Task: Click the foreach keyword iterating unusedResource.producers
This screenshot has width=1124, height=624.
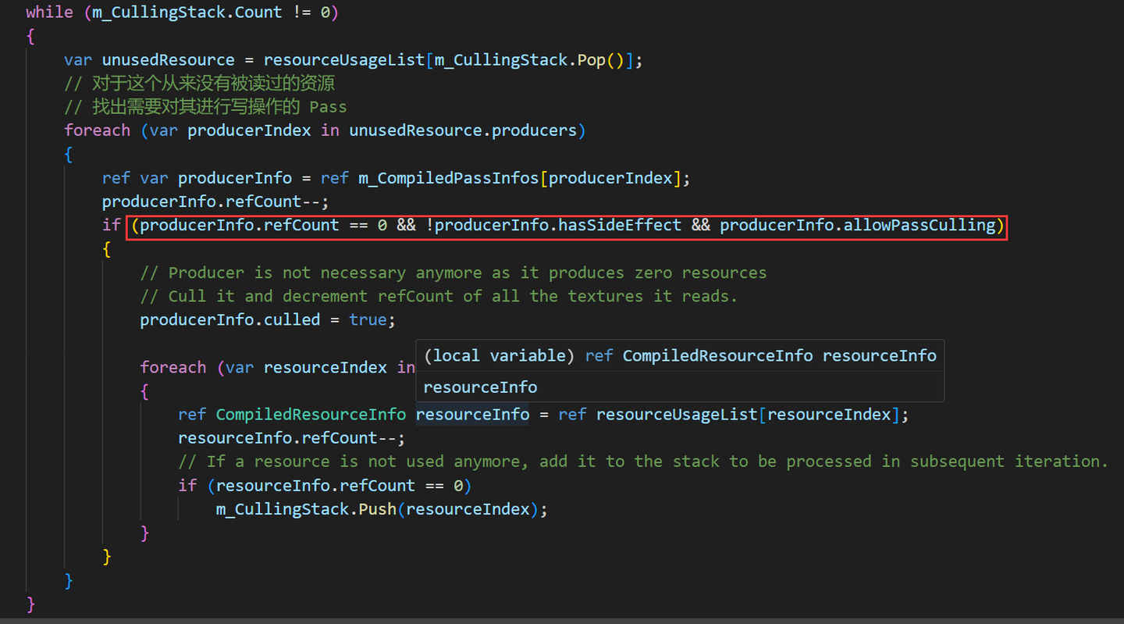Action: click(97, 130)
